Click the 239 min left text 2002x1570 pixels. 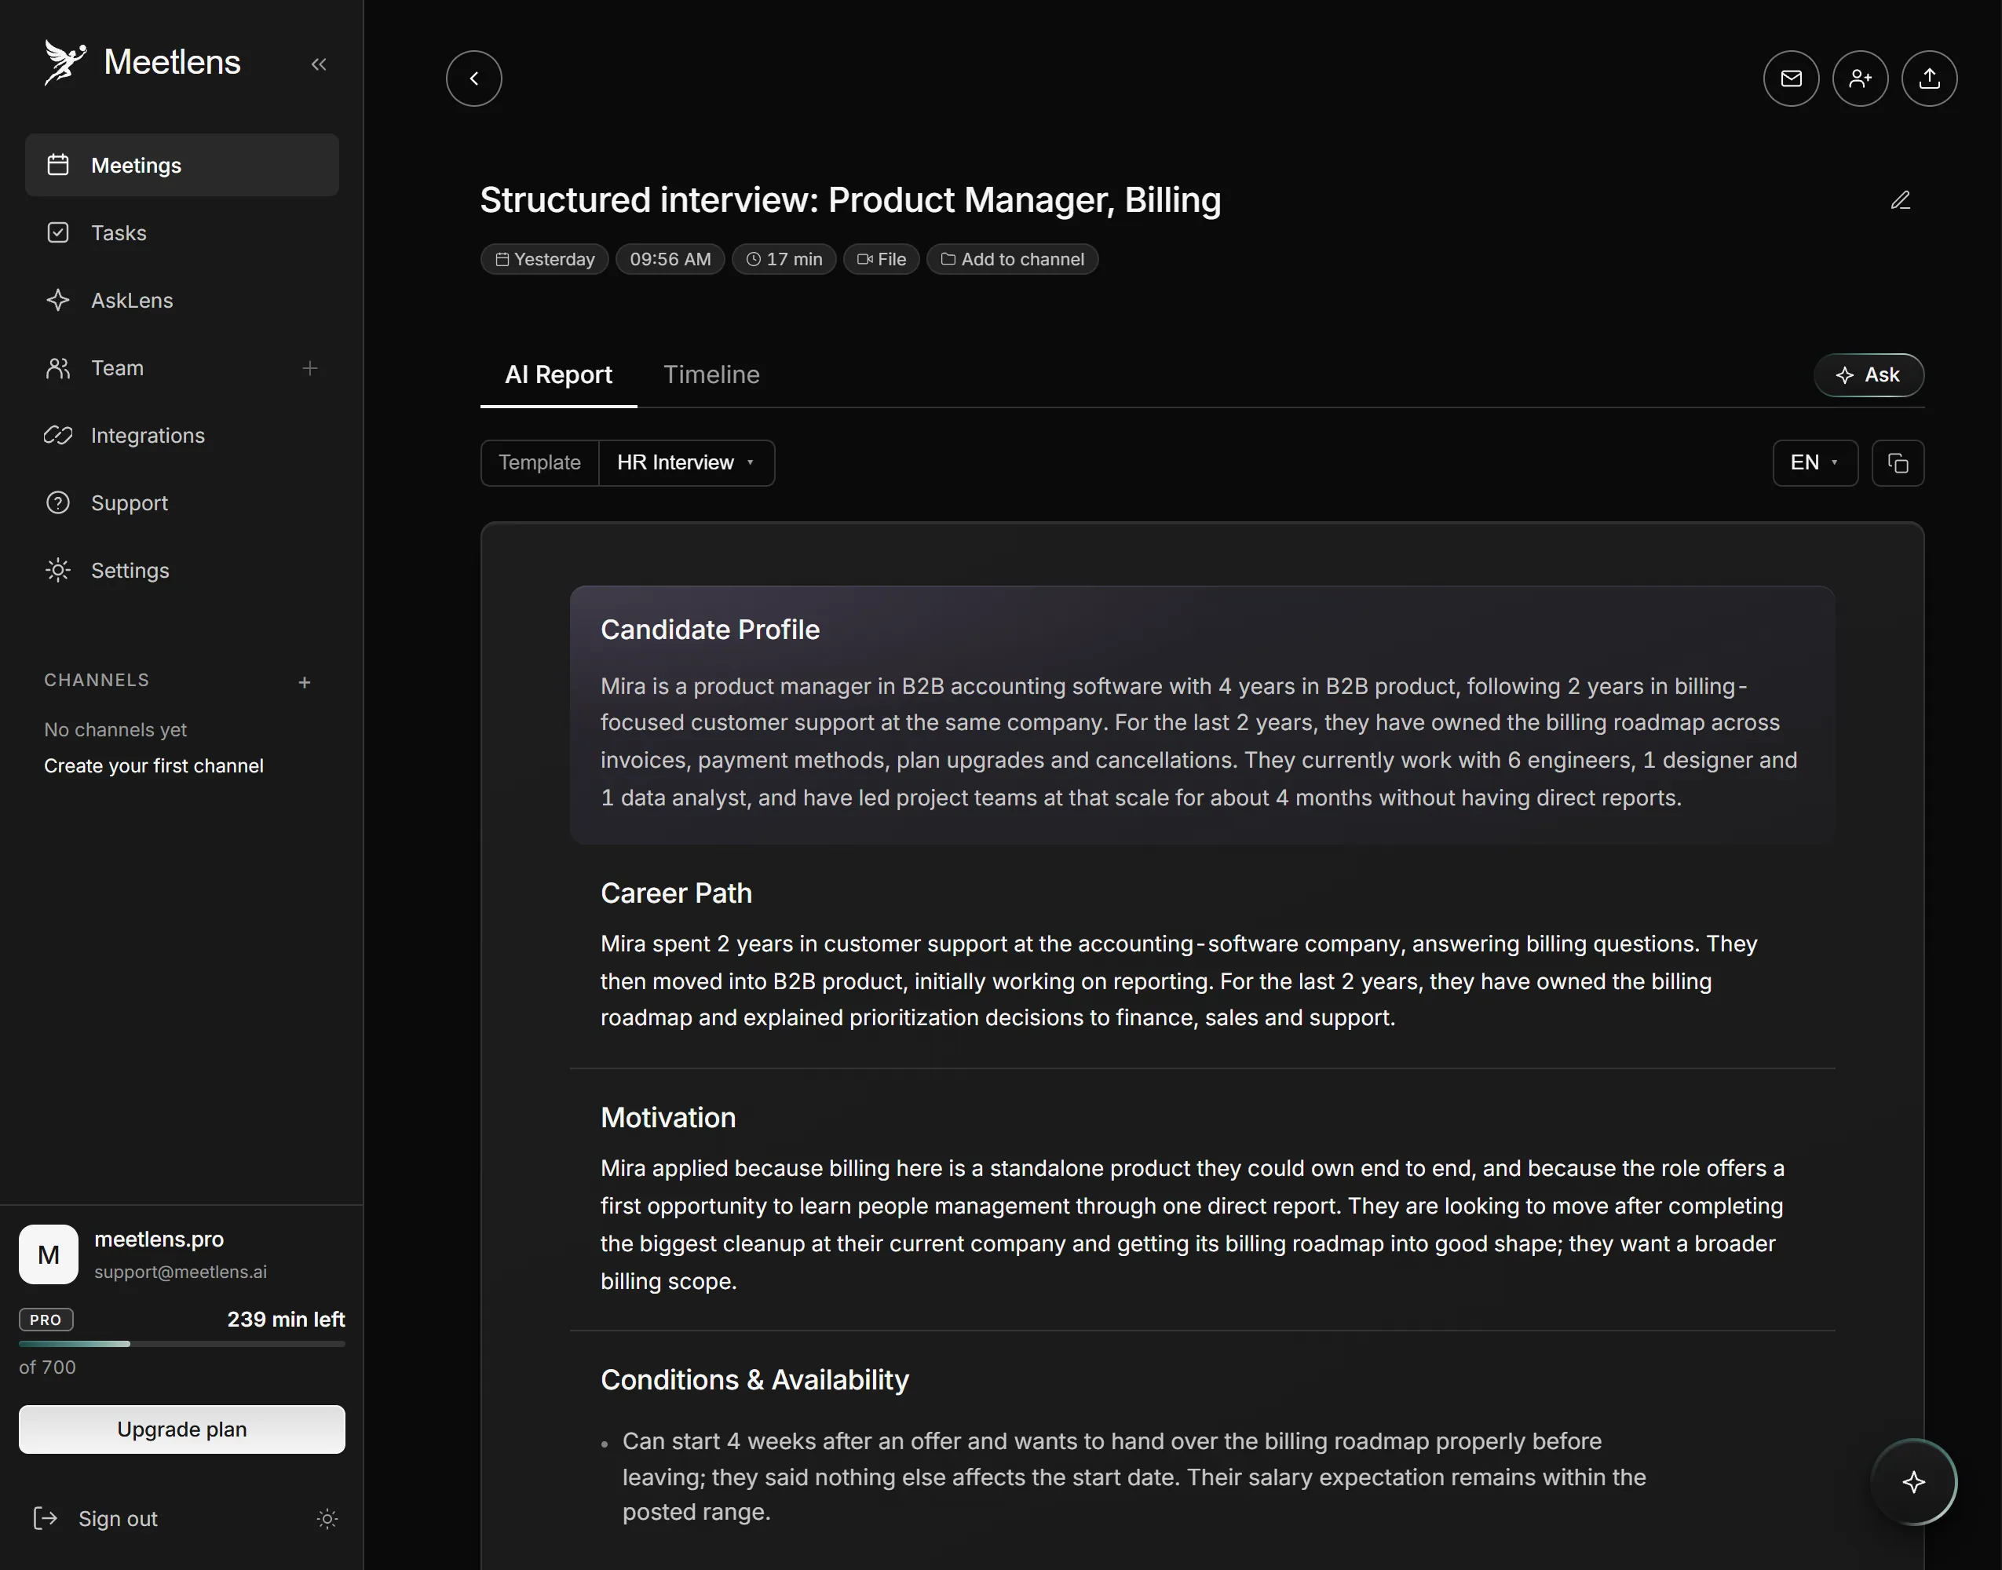(x=286, y=1319)
